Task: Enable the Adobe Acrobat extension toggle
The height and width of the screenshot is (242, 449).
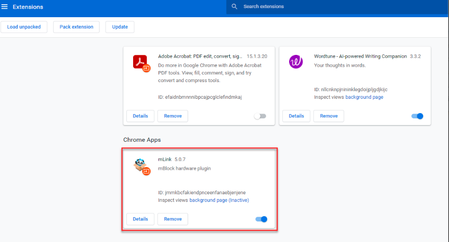Action: (x=260, y=116)
